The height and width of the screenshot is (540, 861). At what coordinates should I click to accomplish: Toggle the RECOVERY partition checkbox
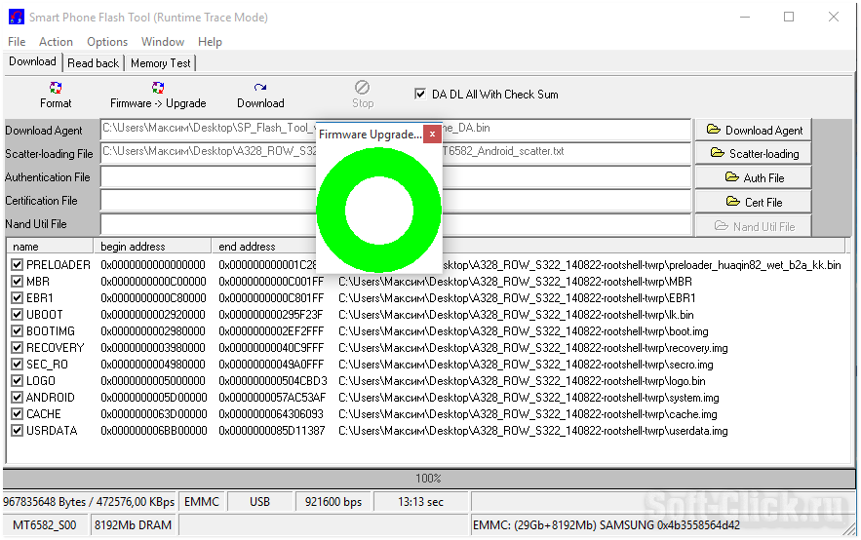(x=17, y=348)
